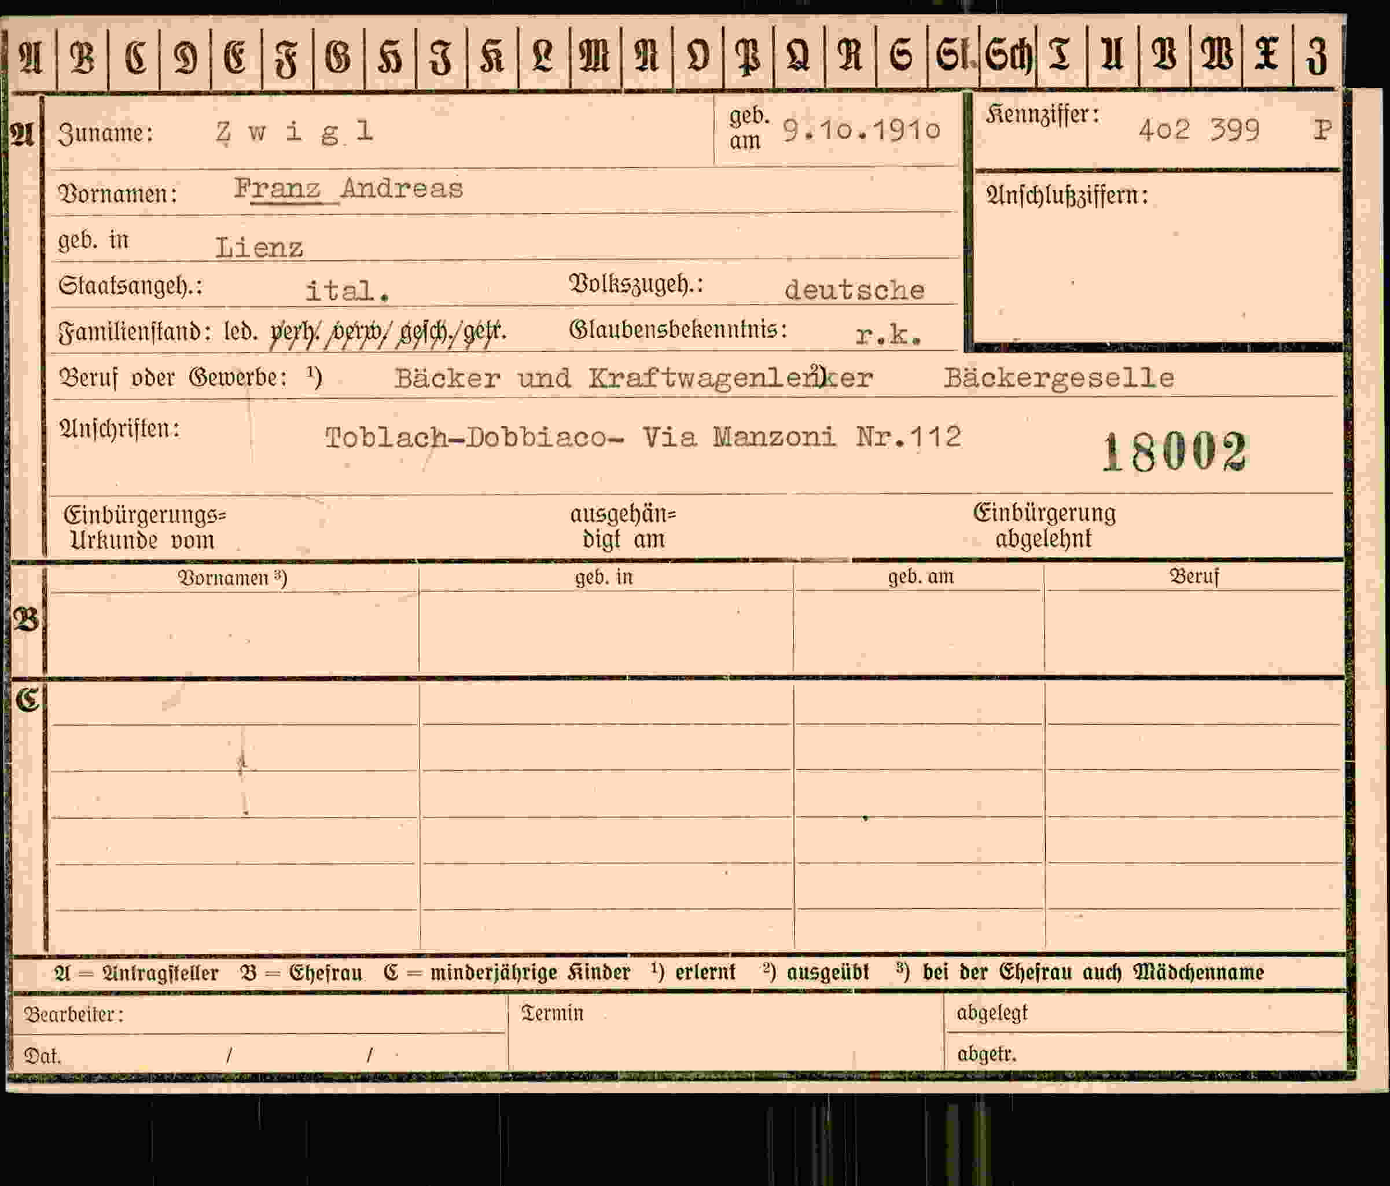Click the 'Termin' label
This screenshot has height=1186, width=1390.
pos(552,1013)
